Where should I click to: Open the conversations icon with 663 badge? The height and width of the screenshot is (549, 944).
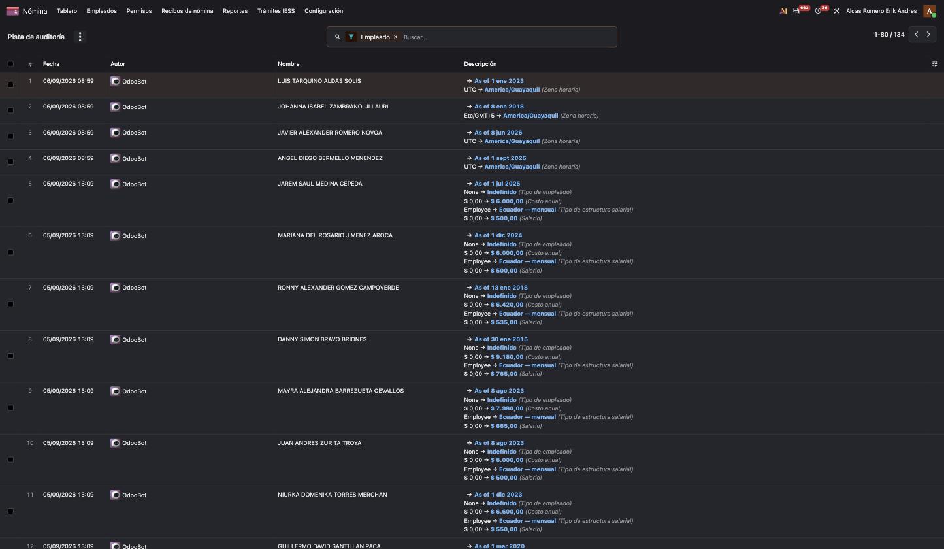tap(796, 11)
